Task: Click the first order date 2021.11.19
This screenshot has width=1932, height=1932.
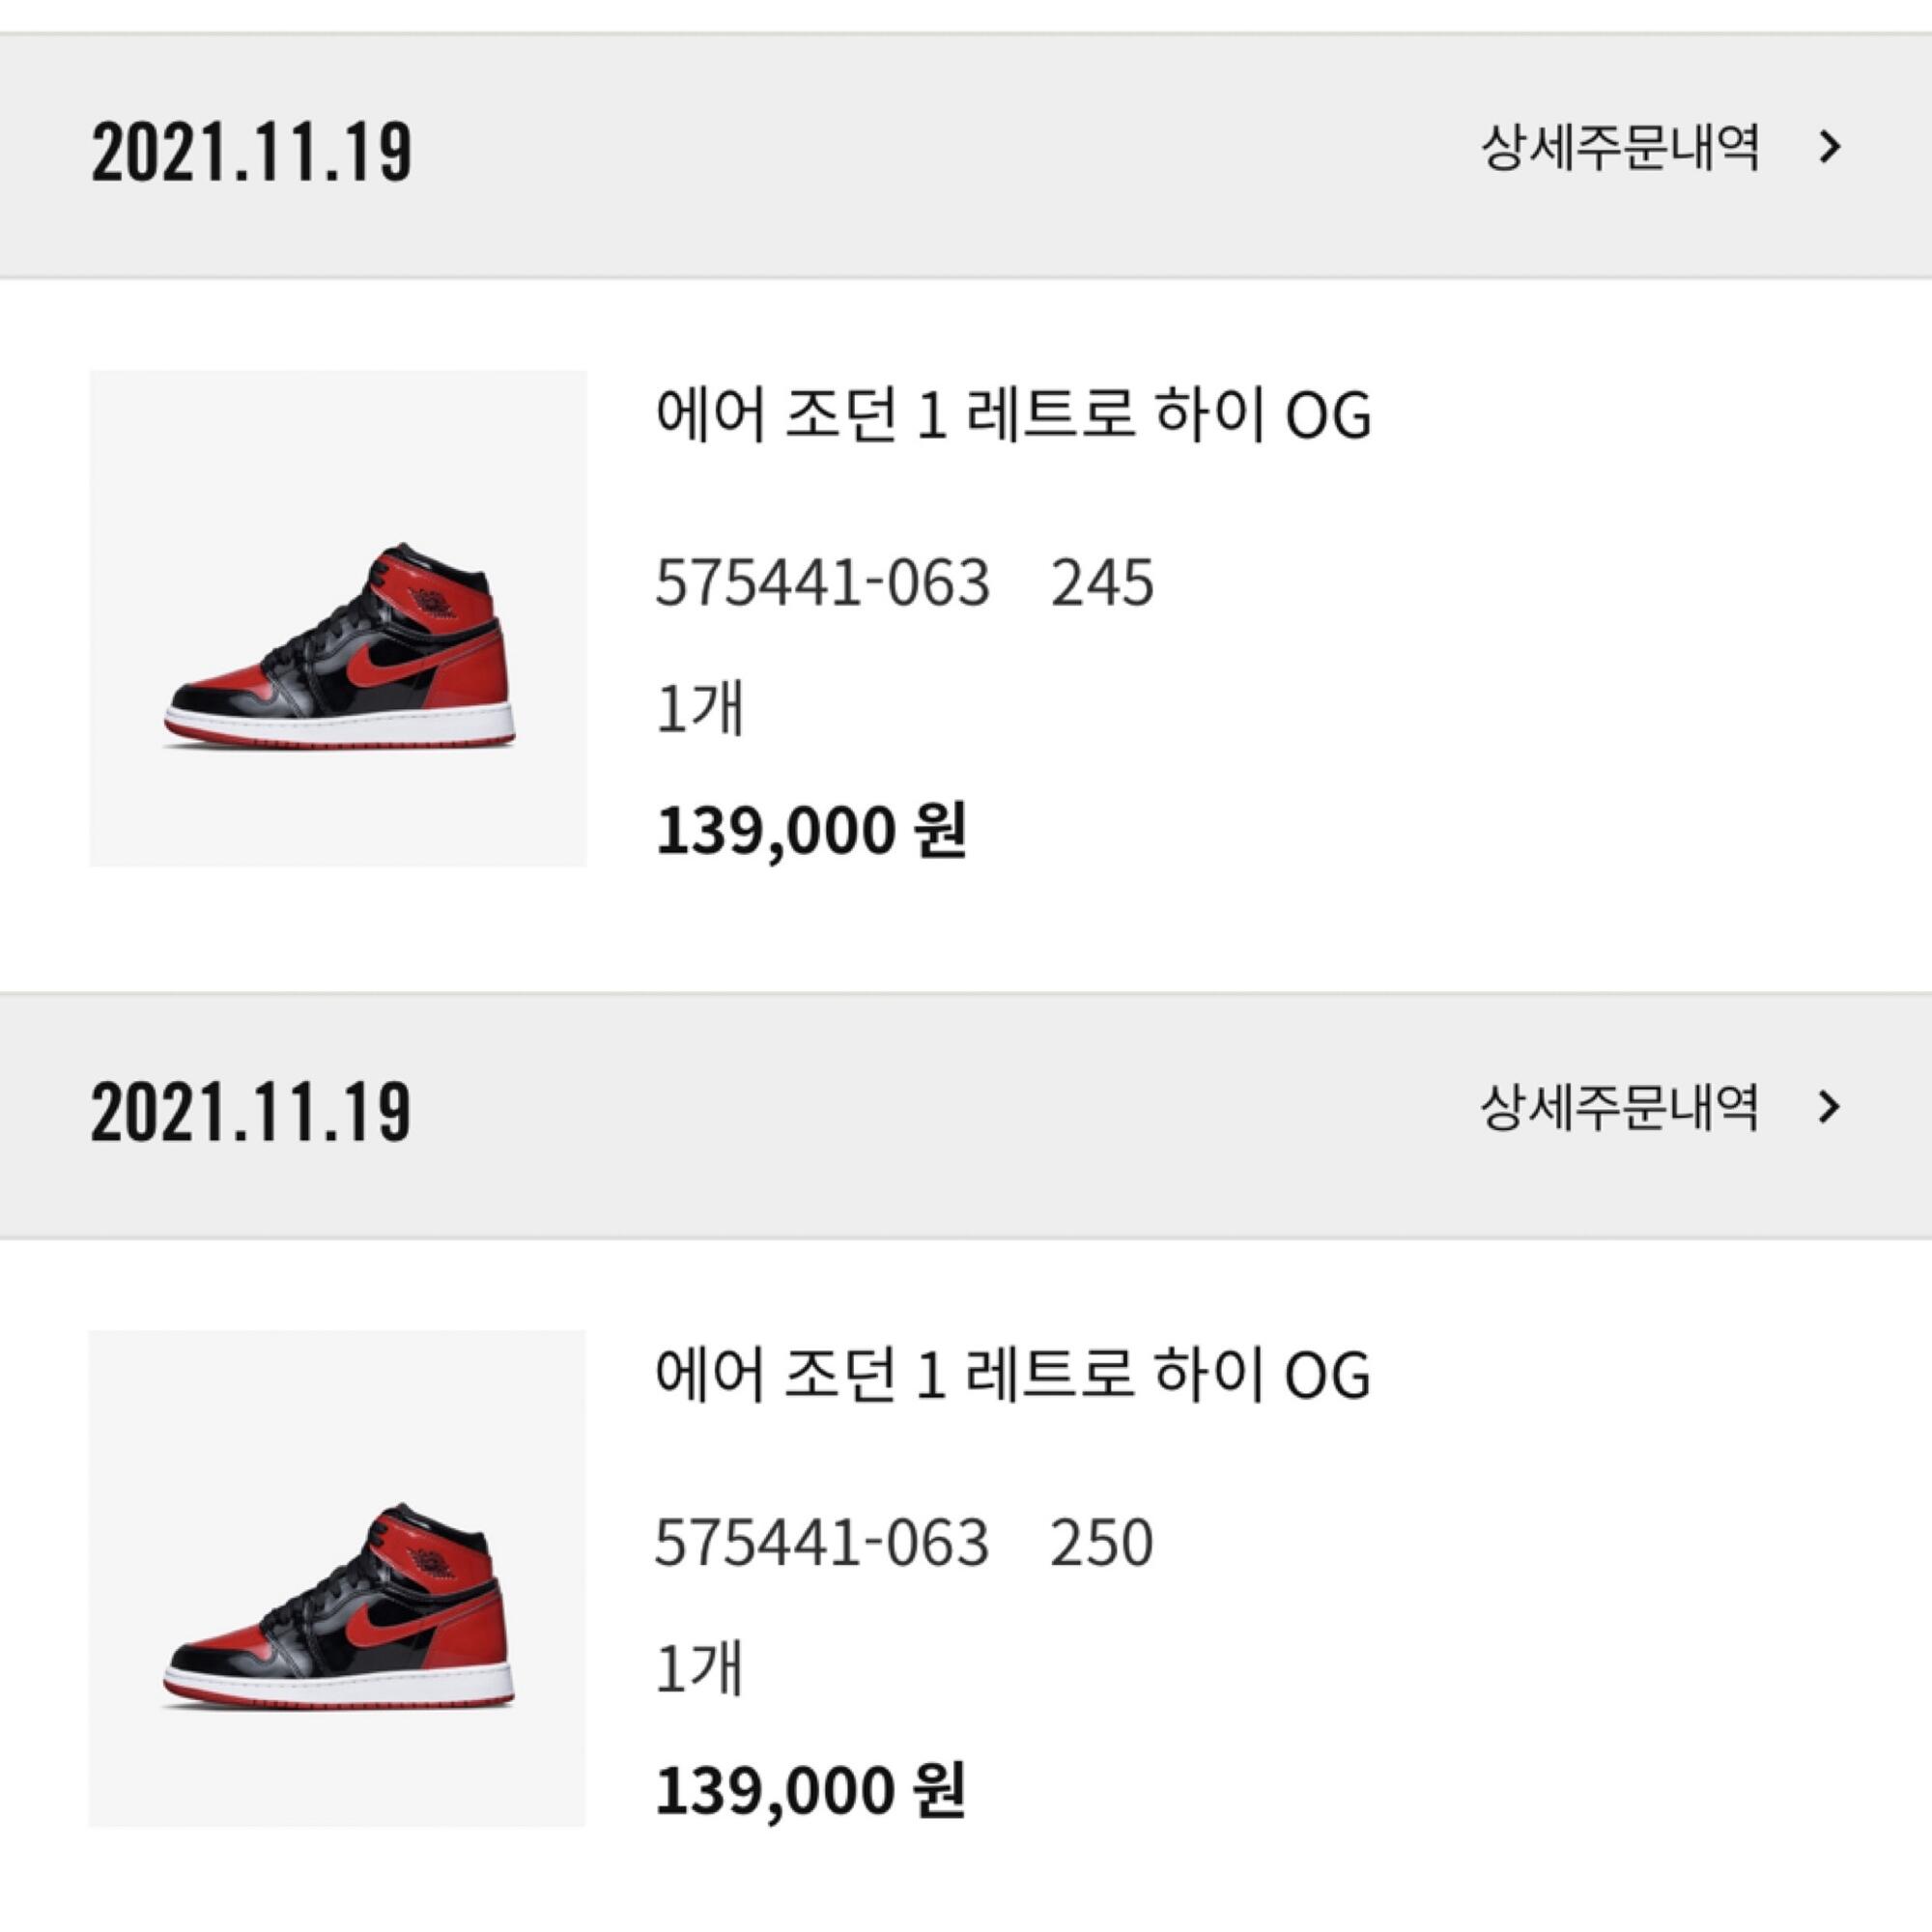Action: pos(251,152)
